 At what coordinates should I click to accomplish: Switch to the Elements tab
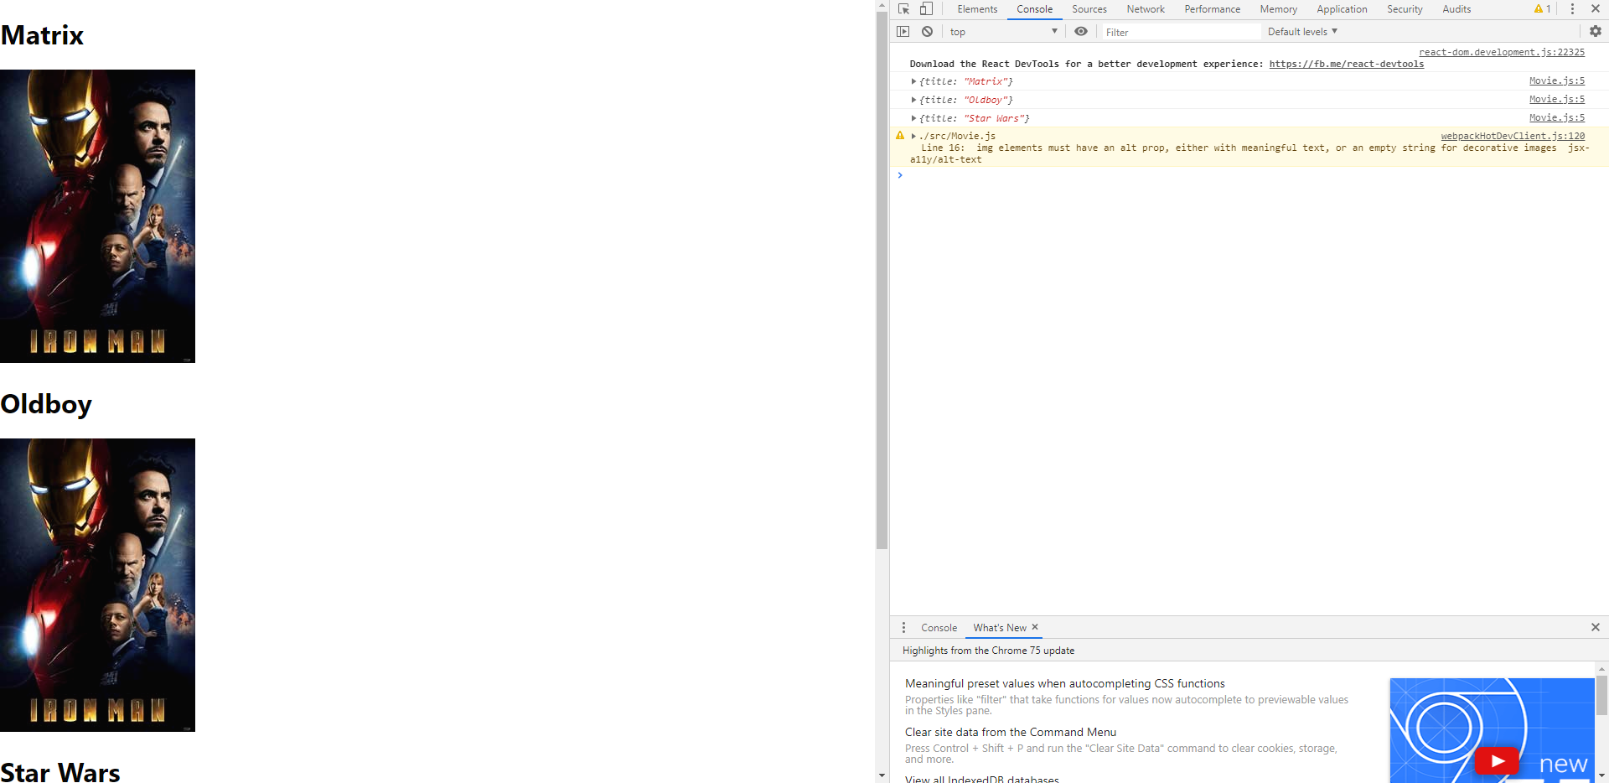point(977,9)
